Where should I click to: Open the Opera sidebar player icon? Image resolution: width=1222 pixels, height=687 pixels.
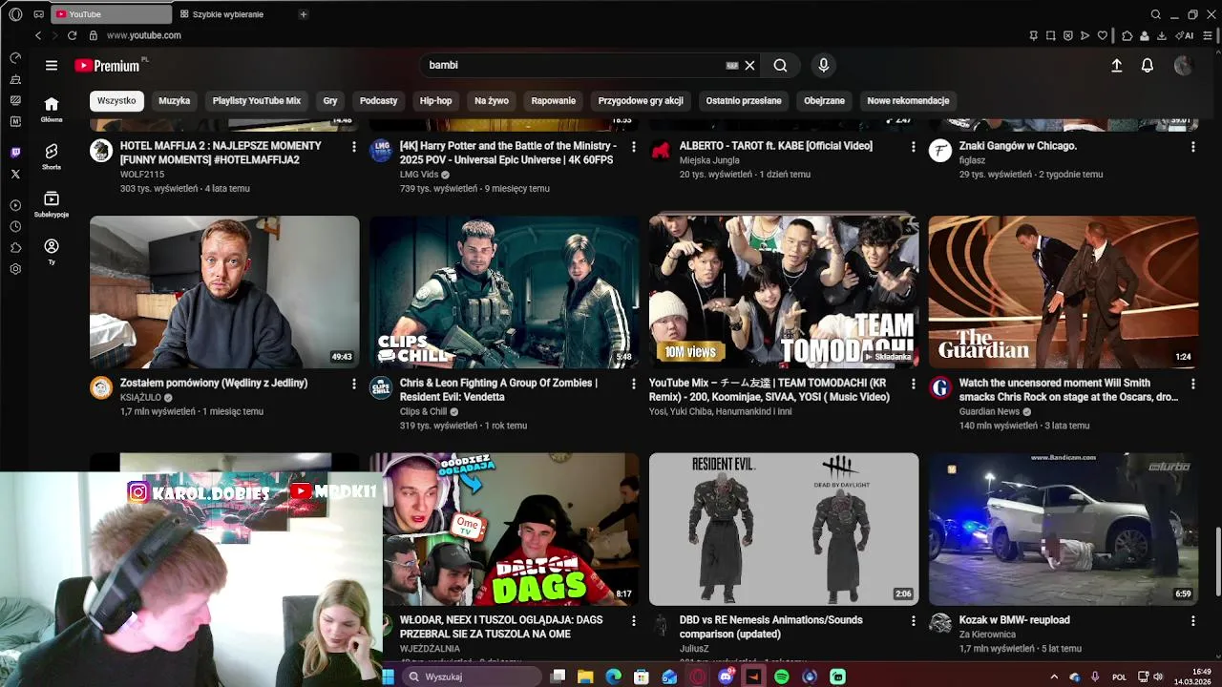click(15, 205)
